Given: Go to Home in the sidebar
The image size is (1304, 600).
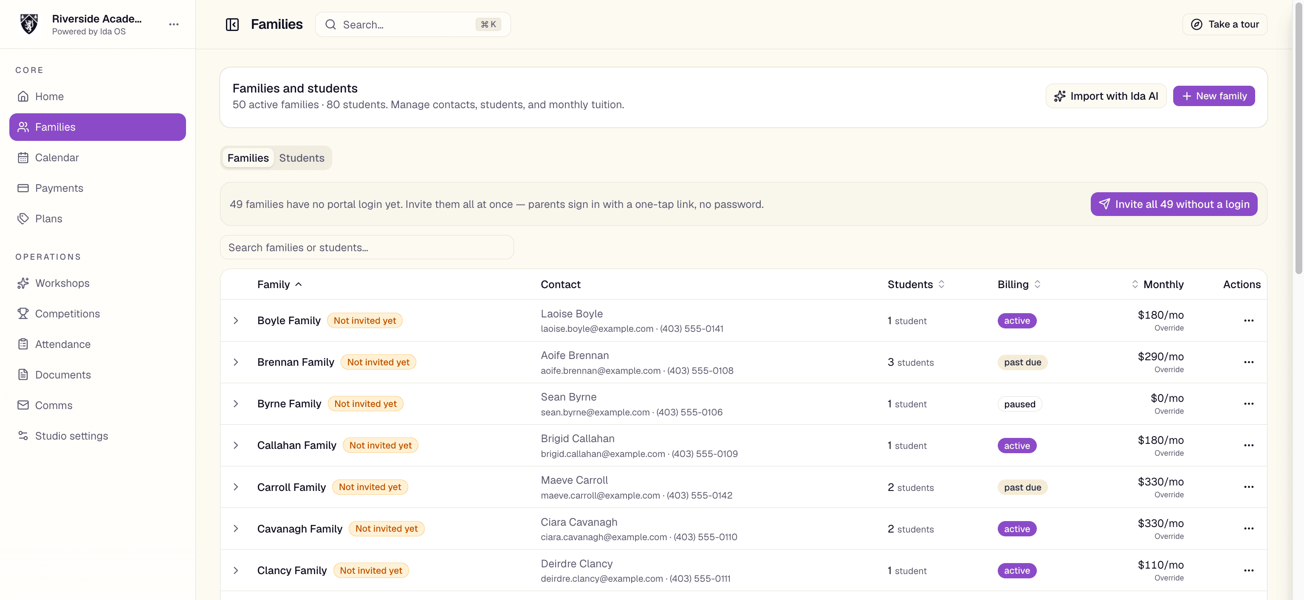Looking at the screenshot, I should tap(98, 96).
